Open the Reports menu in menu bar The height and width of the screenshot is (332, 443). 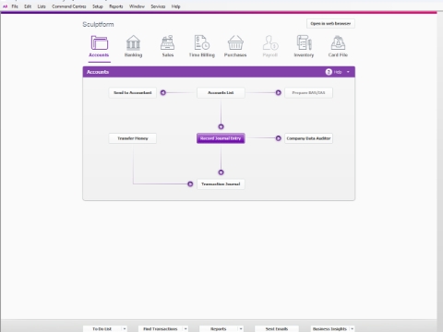(x=116, y=6)
